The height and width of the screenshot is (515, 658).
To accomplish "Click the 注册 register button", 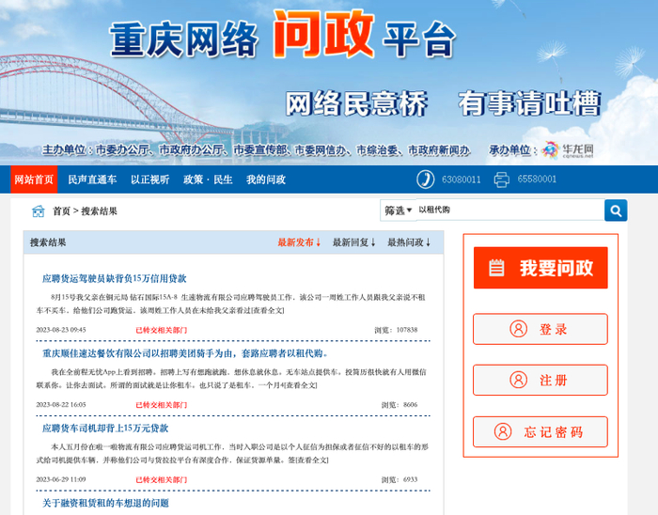I will pyautogui.click(x=540, y=380).
